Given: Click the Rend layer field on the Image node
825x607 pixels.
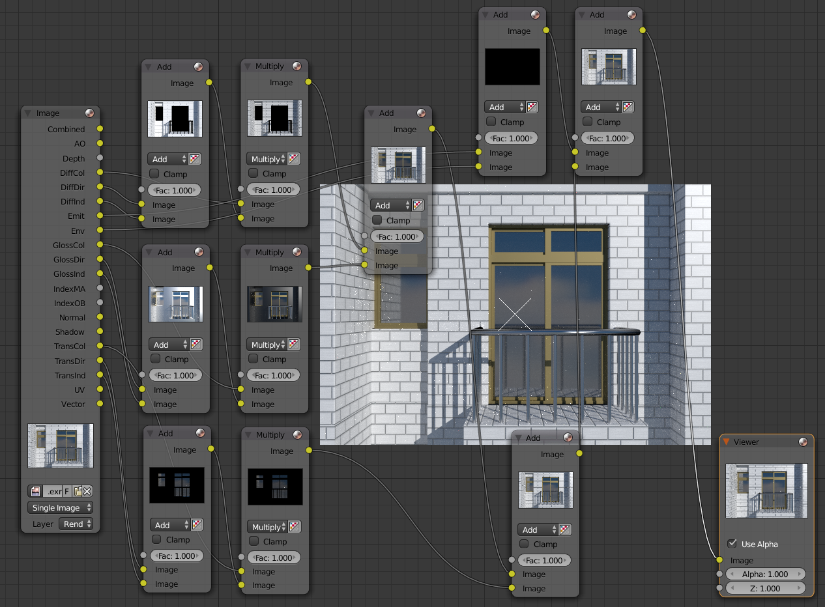Looking at the screenshot, I should [x=73, y=524].
